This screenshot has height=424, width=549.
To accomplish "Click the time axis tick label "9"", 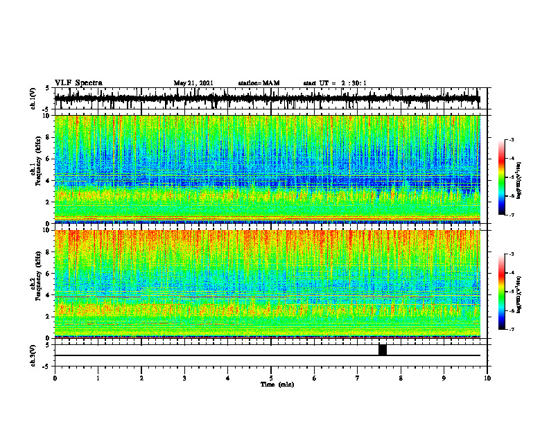I will [x=444, y=378].
